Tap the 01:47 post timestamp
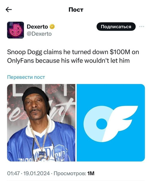Image resolution: width=152 pixels, height=181 pixels. pos(13,174)
